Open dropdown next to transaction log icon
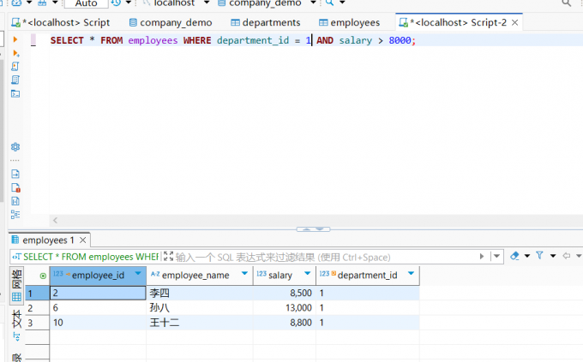This screenshot has width=583, height=362. [129, 3]
